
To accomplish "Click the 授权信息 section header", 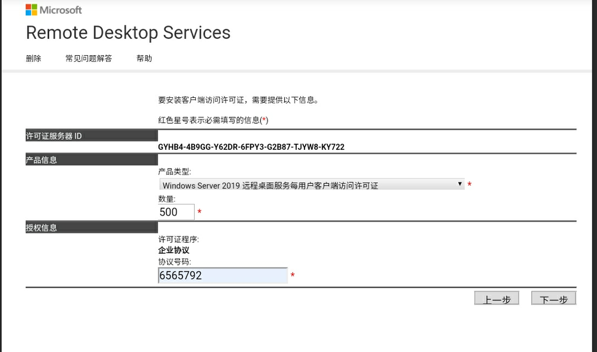I will [x=92, y=228].
